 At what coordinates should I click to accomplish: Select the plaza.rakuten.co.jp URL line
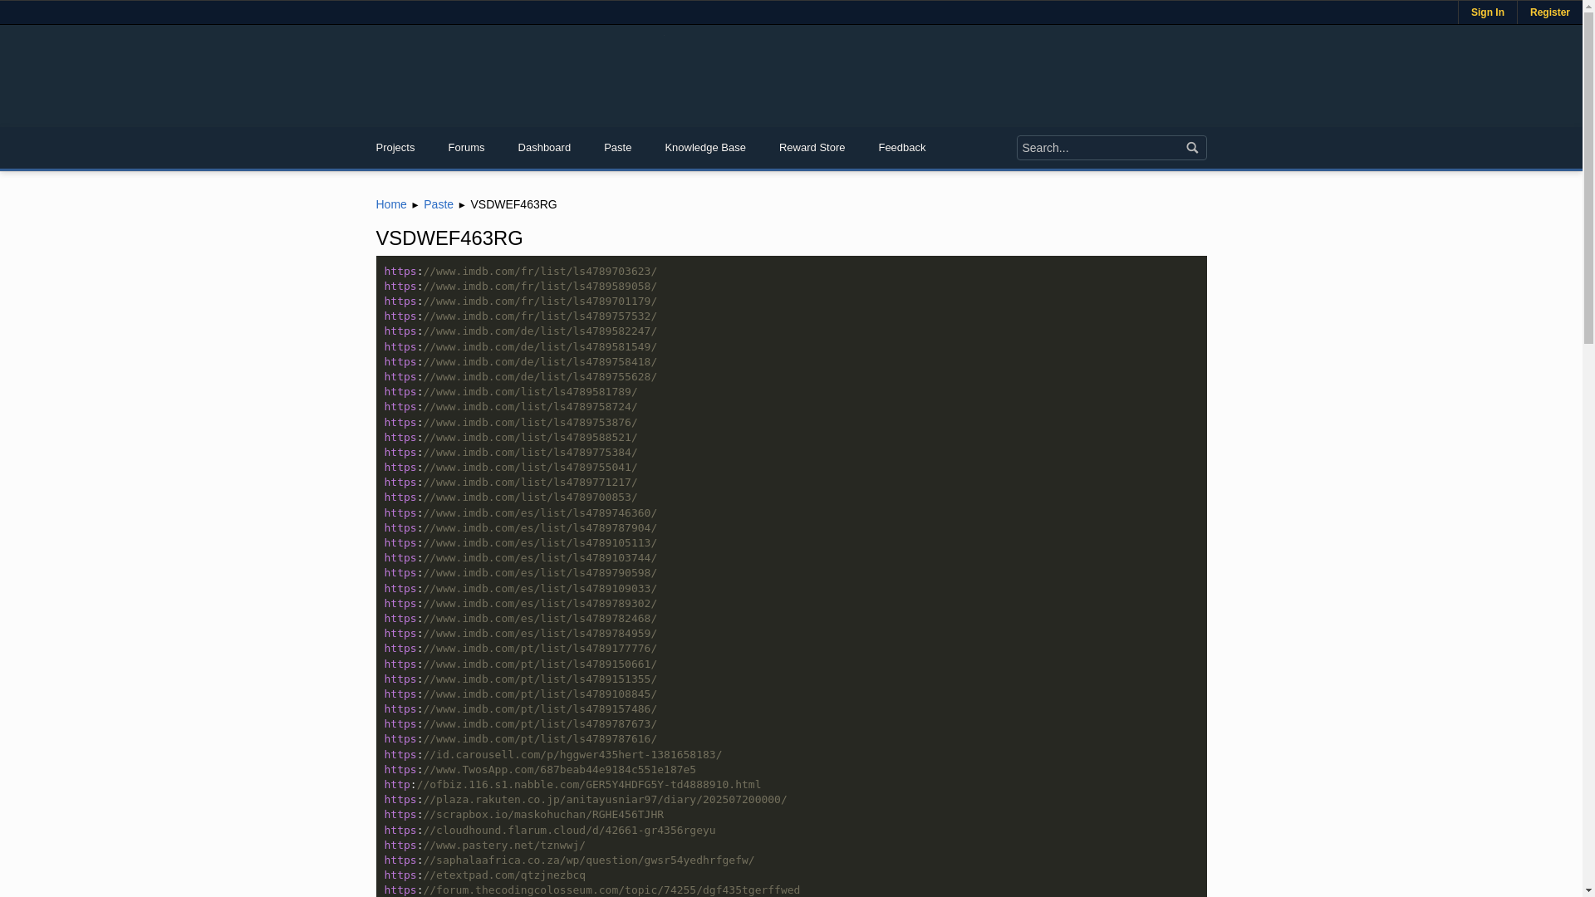click(586, 800)
